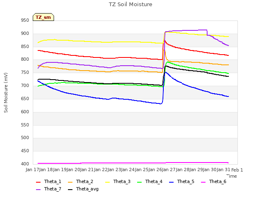Viewport: 262px width, 197px height.
Task: Click the Jan 31 x-axis label
Action: click(223, 170)
